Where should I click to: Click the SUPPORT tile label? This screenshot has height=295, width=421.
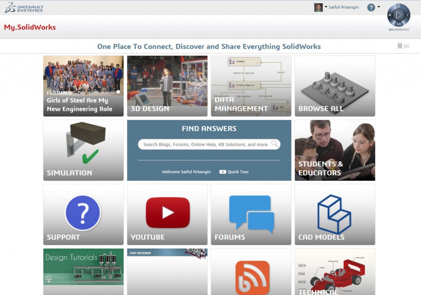click(x=63, y=237)
